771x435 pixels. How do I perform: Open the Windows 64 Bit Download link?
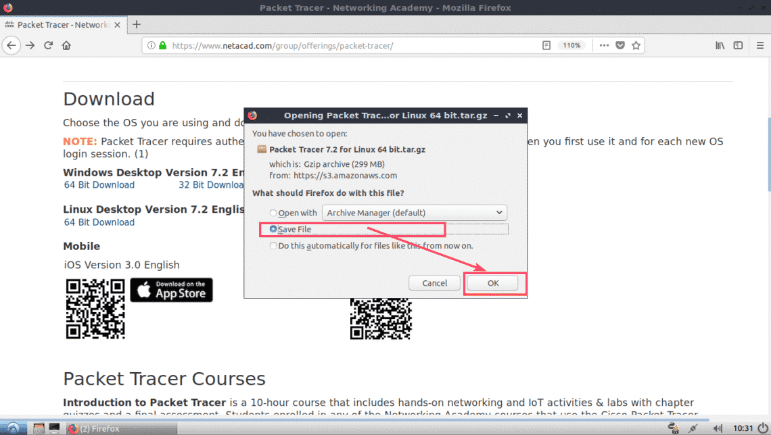pos(99,185)
